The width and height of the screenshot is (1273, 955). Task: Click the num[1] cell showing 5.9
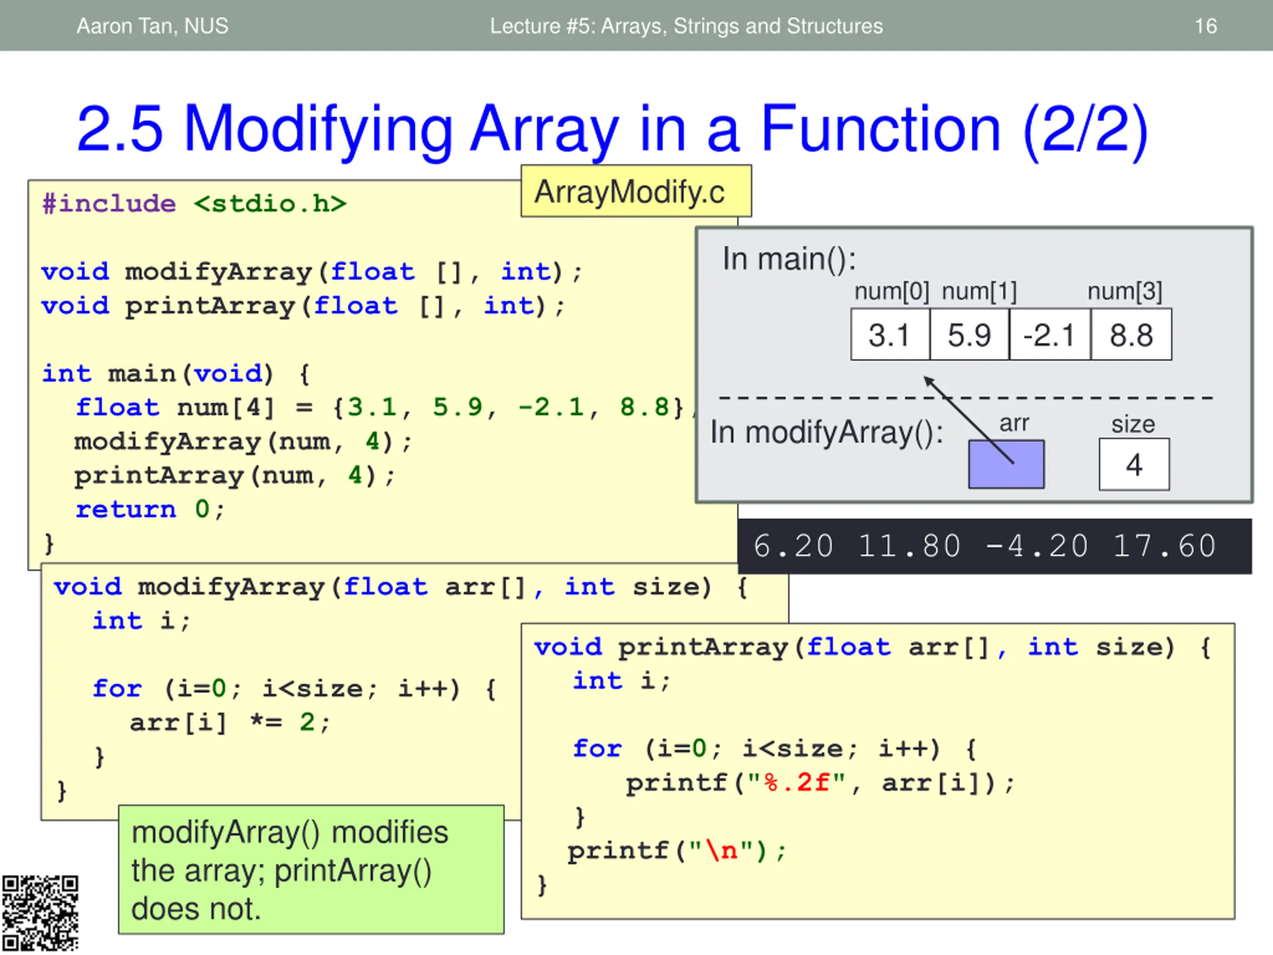click(970, 334)
